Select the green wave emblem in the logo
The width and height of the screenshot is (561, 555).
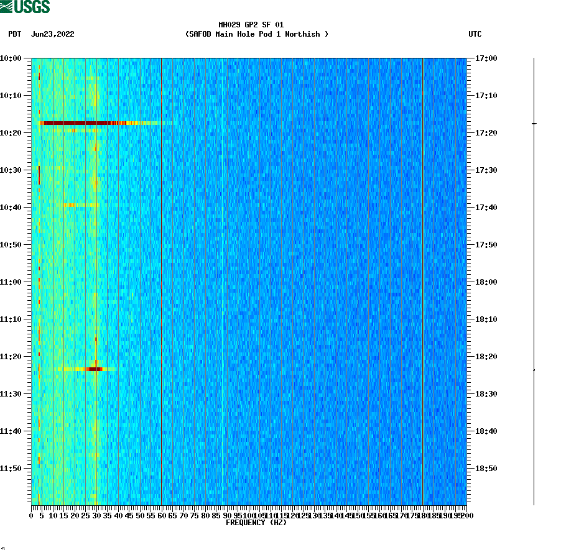click(x=7, y=6)
